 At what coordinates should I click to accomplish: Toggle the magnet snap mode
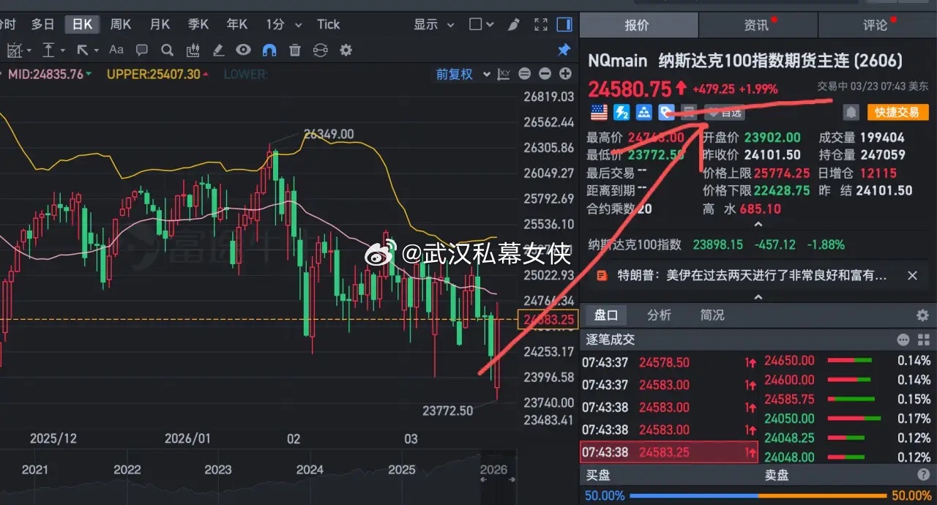point(269,50)
